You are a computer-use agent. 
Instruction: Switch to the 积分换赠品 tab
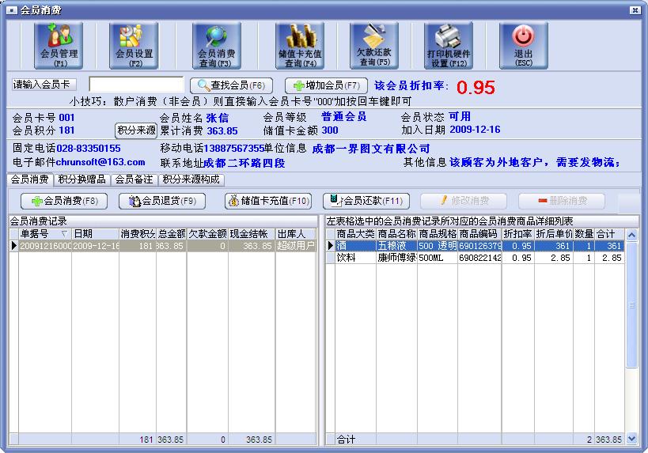[81, 179]
